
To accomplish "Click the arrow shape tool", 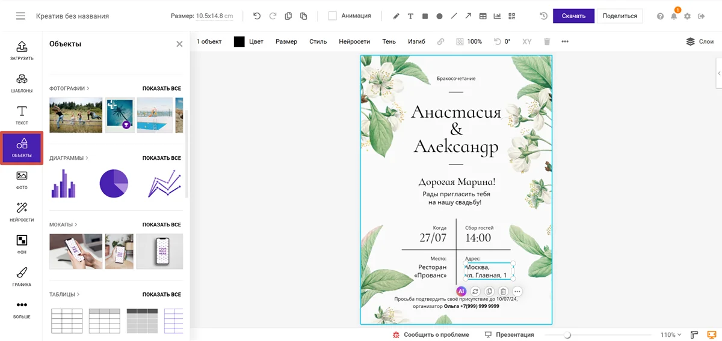I will pos(469,16).
